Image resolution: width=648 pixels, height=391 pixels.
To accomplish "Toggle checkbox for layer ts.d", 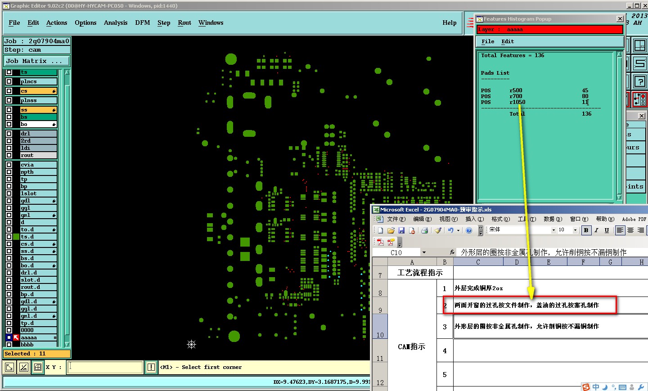I will [x=9, y=237].
